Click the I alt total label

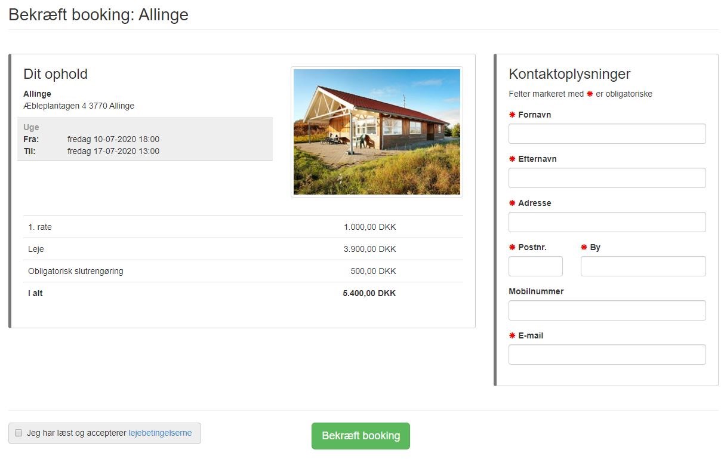pos(35,293)
